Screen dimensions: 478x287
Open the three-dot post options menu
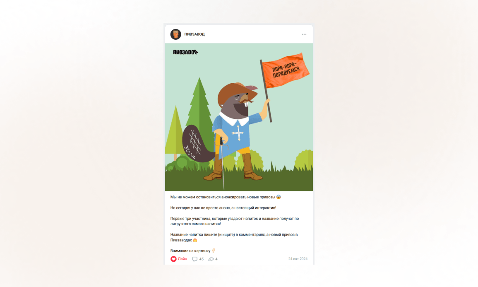click(304, 34)
